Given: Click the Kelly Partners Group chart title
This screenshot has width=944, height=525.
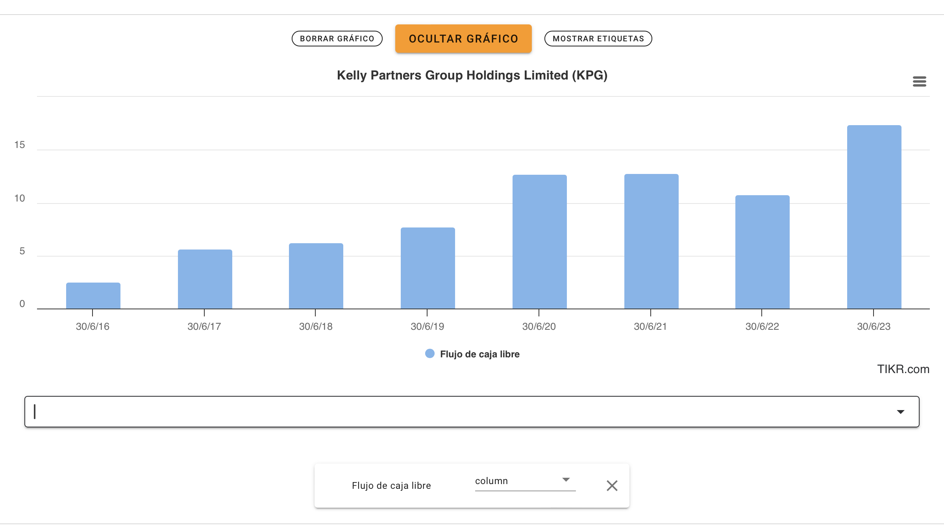Looking at the screenshot, I should [x=472, y=75].
